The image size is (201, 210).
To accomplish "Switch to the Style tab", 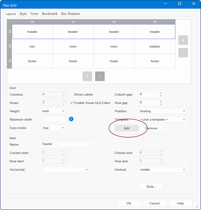I will pos(23,14).
